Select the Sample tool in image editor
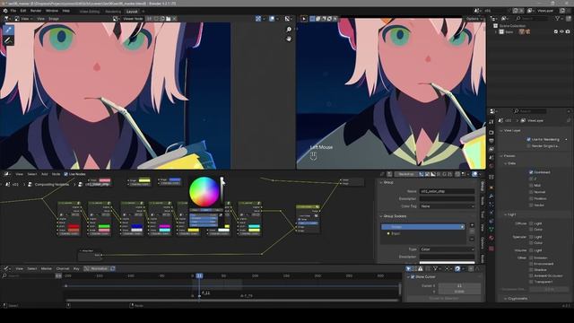Screen dimensions: 574x323 (8, 30)
